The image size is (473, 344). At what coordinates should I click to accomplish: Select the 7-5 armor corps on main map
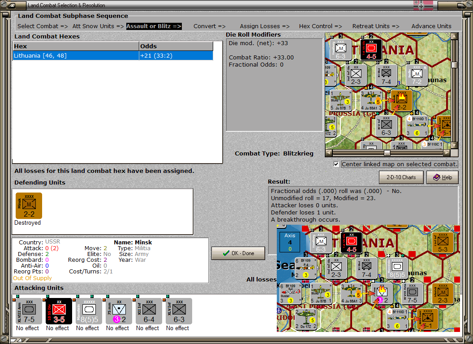pos(412,294)
